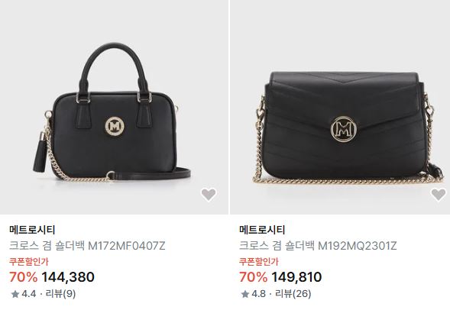The width and height of the screenshot is (450, 310).
Task: Click the star icon next to 4.4 rating
Action: (15, 294)
